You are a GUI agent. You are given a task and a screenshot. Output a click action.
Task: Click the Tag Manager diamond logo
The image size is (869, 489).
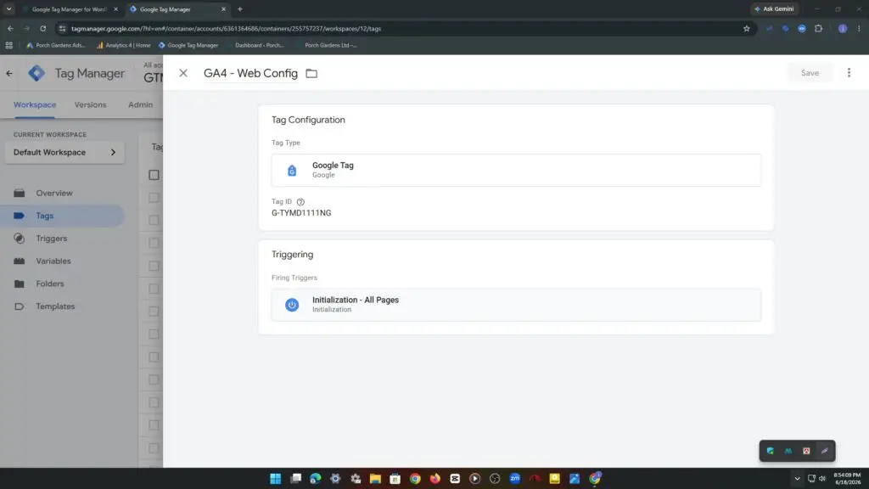pyautogui.click(x=36, y=73)
